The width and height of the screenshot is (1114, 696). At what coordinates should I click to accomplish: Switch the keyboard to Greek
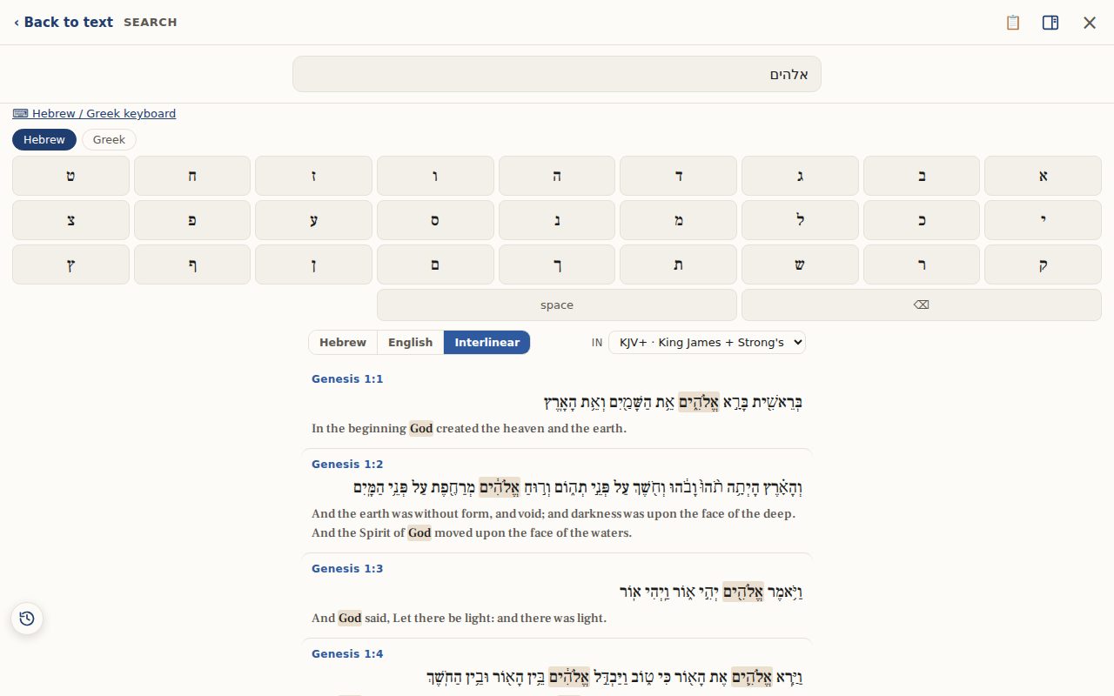tap(109, 140)
